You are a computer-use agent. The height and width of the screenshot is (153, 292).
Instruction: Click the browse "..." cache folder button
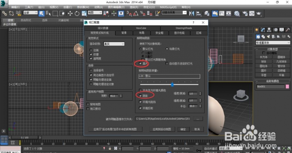pyautogui.click(x=198, y=119)
